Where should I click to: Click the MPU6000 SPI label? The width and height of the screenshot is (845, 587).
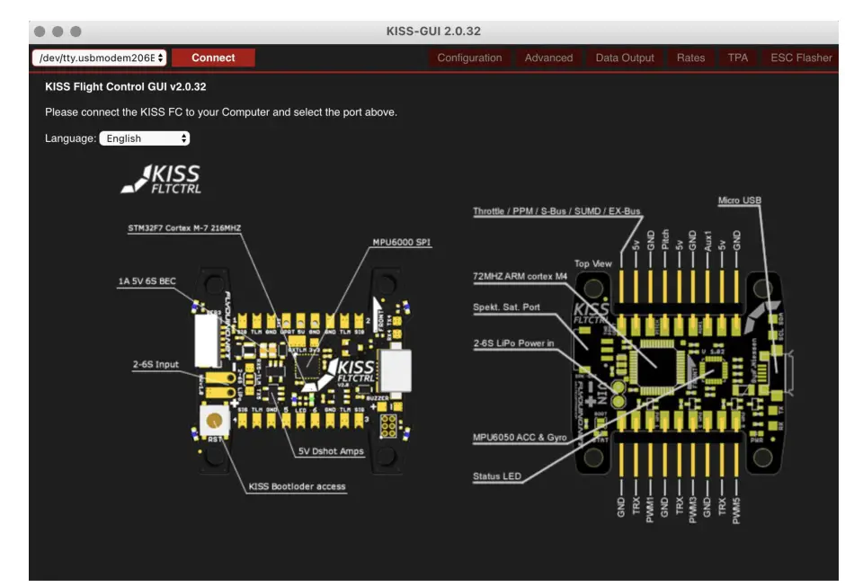pos(401,241)
